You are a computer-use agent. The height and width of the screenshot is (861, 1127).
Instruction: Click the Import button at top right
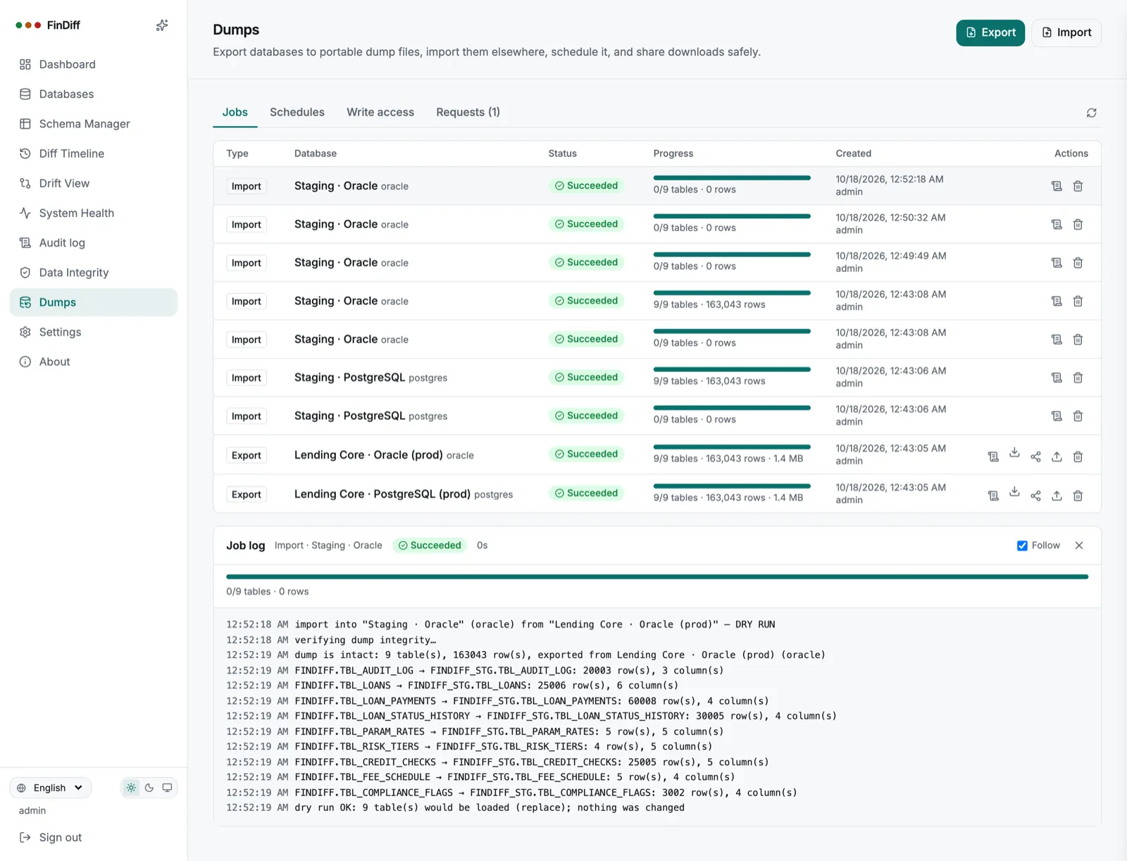point(1066,32)
